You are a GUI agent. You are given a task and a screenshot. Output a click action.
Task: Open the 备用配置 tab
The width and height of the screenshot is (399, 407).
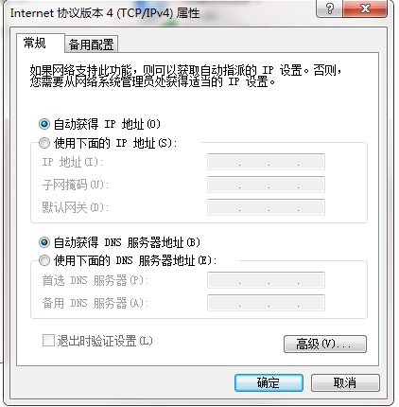pyautogui.click(x=91, y=44)
